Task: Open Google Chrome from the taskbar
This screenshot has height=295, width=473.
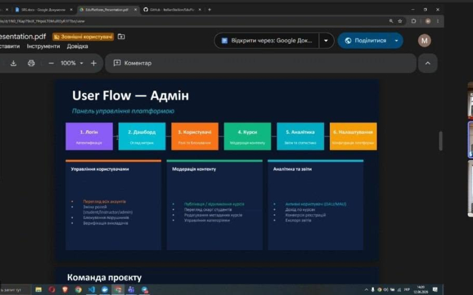Action: [79, 290]
